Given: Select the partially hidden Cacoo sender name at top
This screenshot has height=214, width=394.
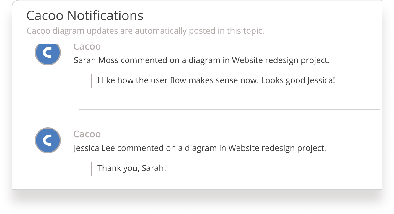Looking at the screenshot, I should pyautogui.click(x=87, y=47).
